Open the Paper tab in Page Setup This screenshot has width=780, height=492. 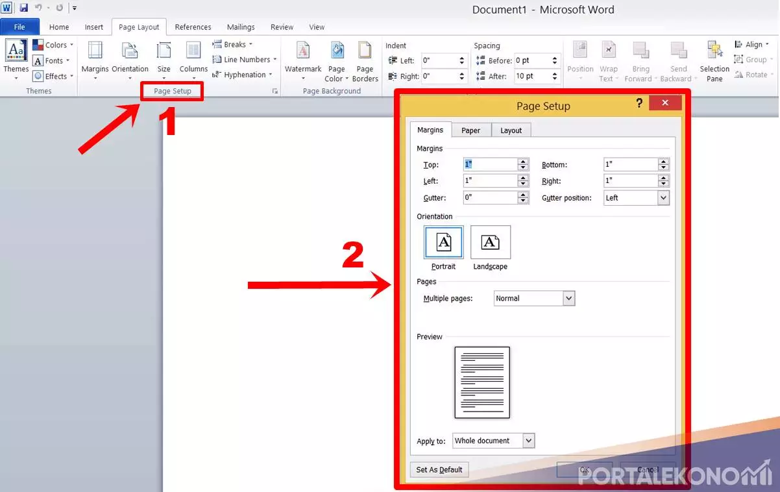tap(471, 130)
